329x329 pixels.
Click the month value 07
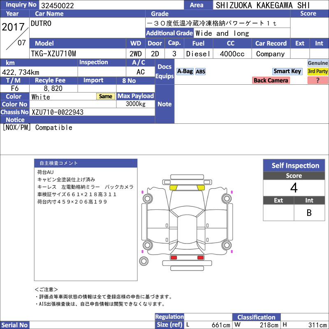[x=22, y=43]
